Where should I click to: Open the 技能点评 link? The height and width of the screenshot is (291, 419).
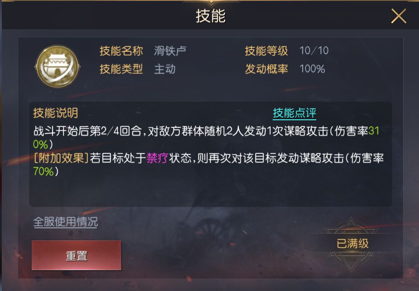point(294,113)
